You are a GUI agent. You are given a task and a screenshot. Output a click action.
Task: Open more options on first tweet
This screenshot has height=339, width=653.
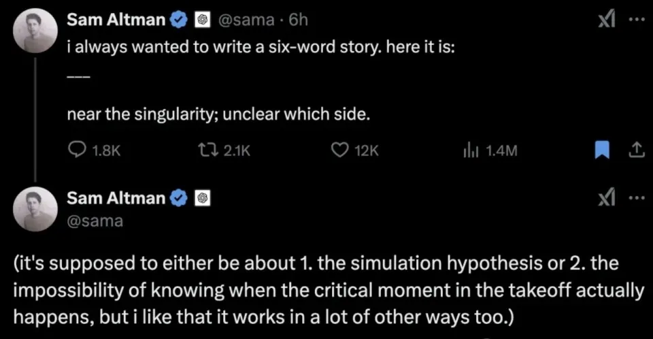coord(635,21)
